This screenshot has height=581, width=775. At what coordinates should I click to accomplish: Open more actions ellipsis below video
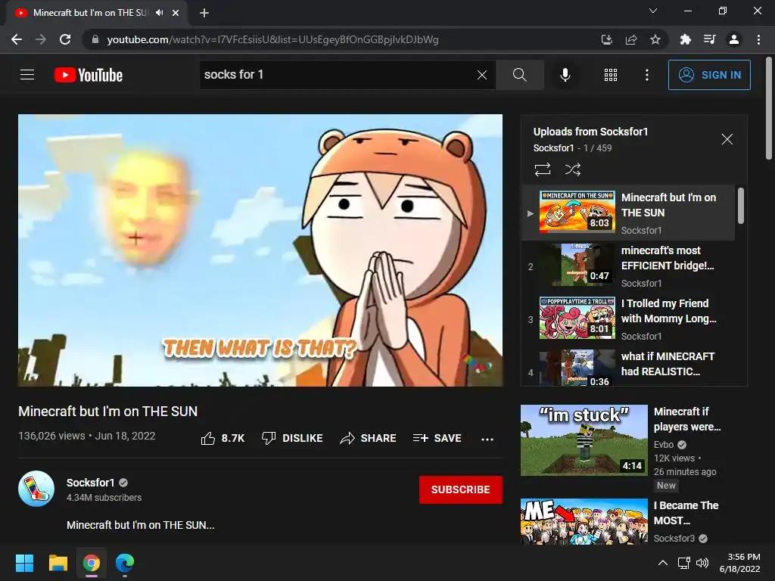487,439
